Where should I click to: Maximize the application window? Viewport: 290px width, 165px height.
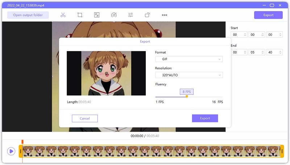click(272, 5)
